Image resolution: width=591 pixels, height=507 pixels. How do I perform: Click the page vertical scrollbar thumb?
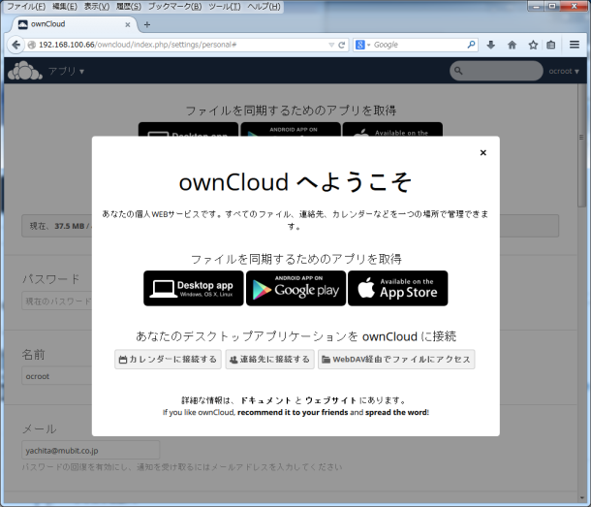pyautogui.click(x=582, y=145)
